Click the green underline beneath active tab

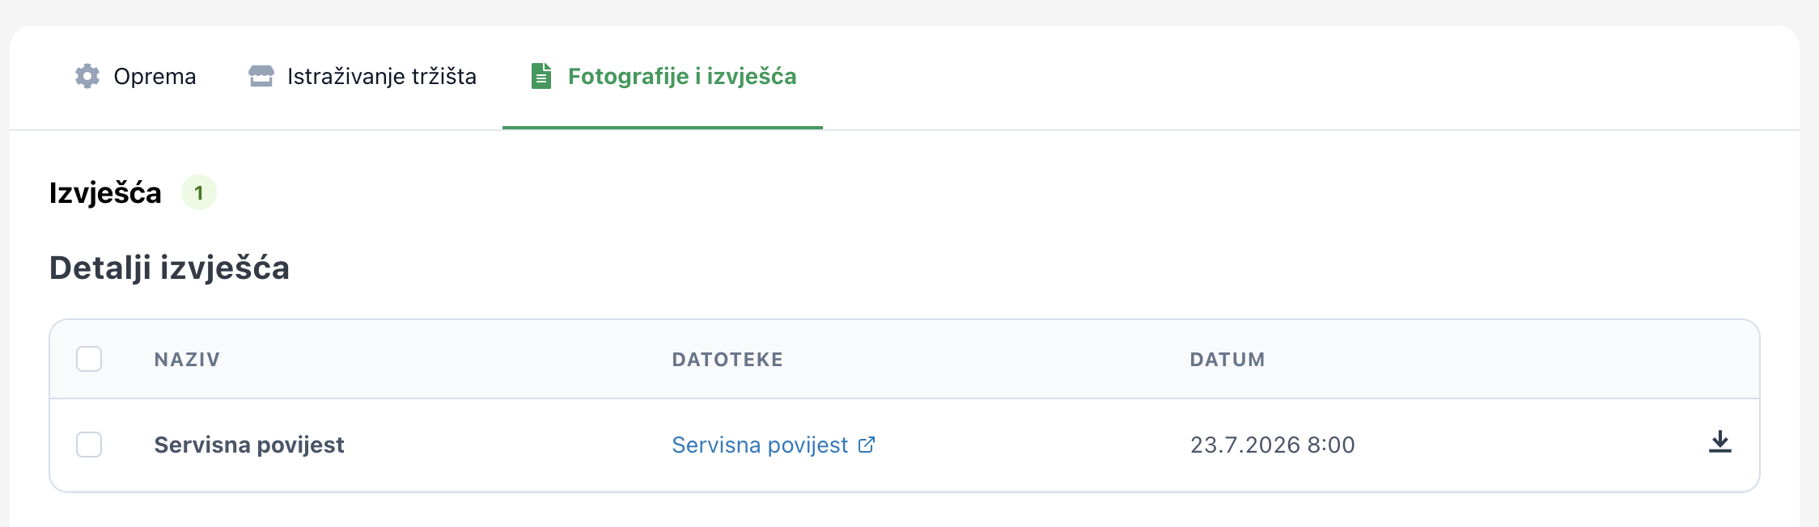663,128
